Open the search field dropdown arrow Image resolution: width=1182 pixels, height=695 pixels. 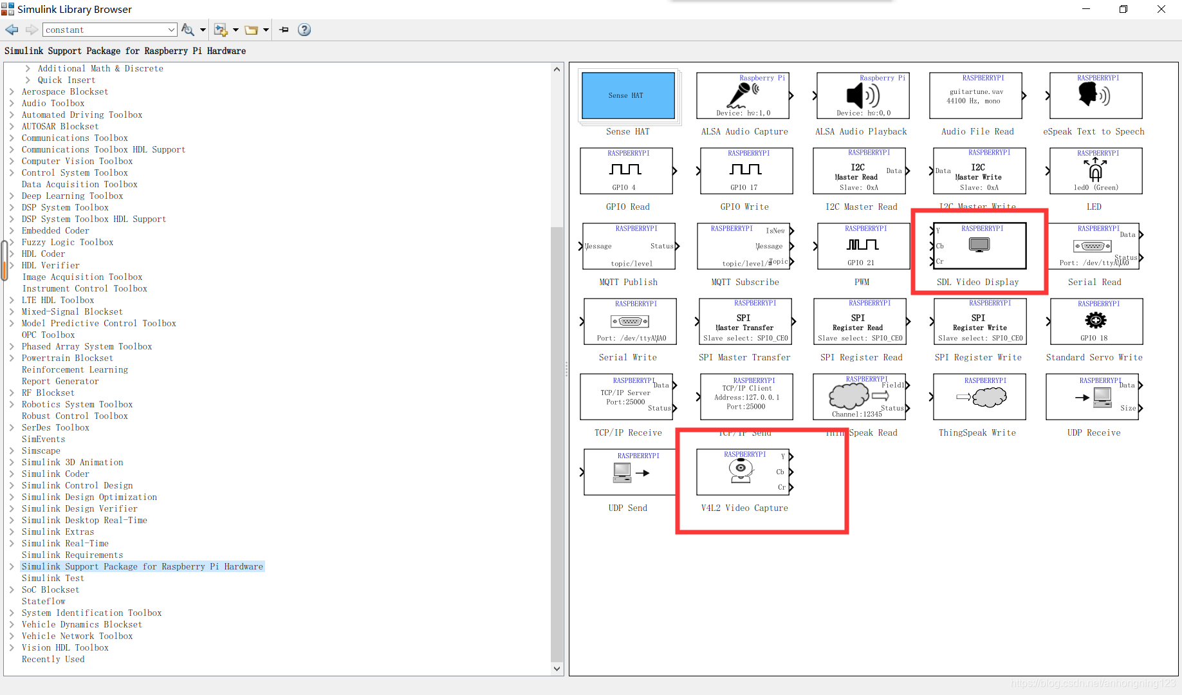(x=171, y=30)
